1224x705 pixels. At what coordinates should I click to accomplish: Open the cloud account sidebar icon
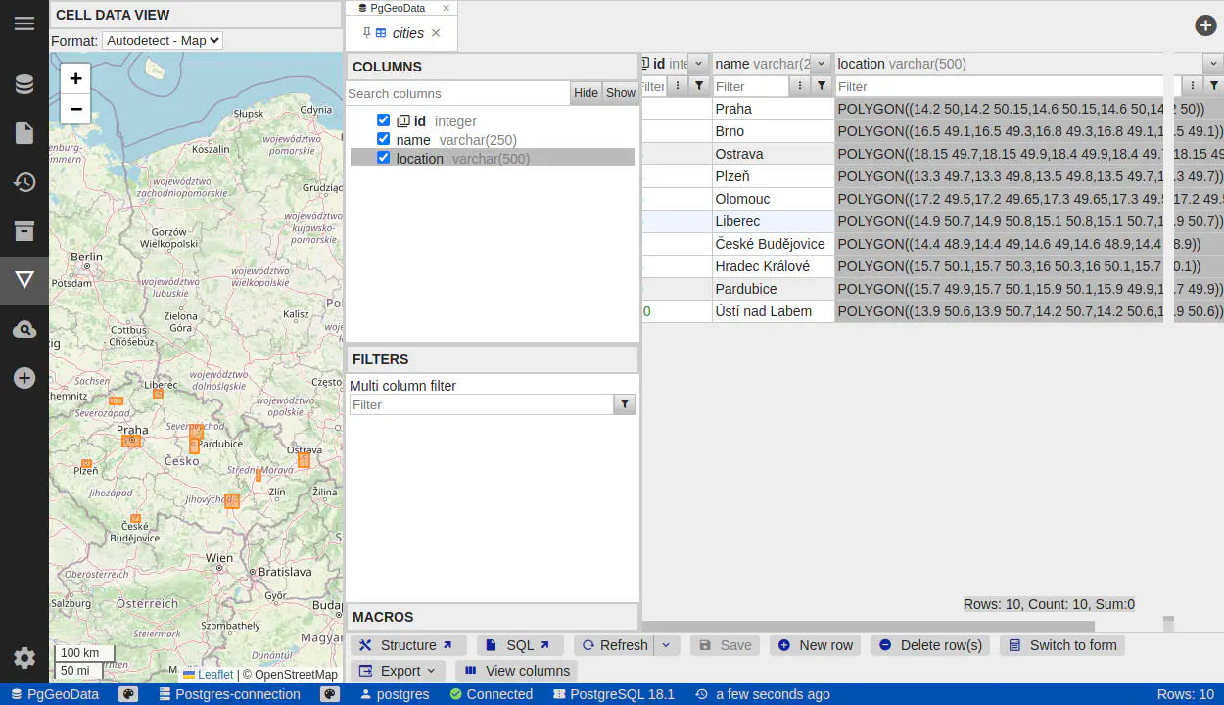click(x=24, y=329)
